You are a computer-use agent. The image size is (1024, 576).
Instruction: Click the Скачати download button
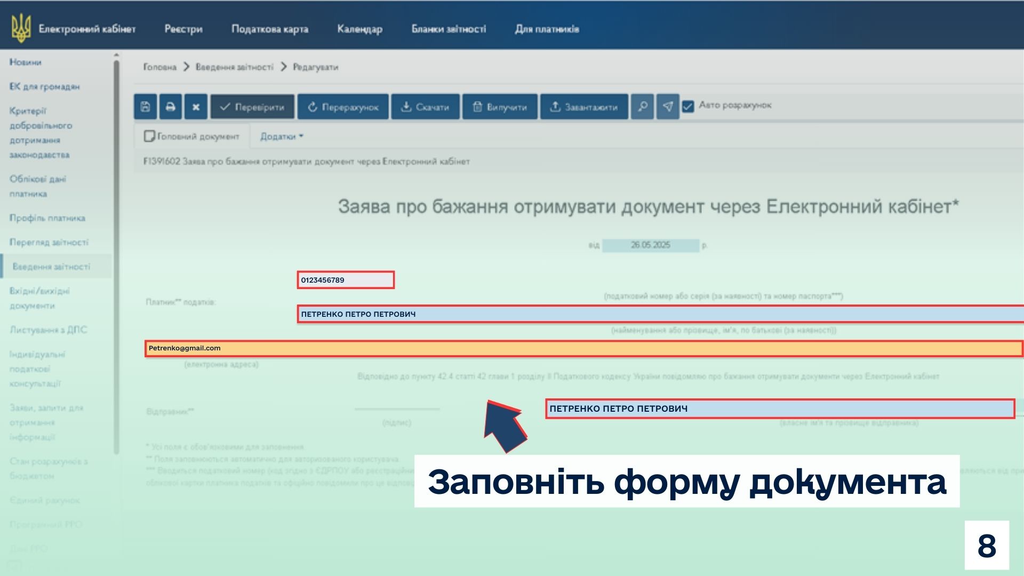pyautogui.click(x=425, y=107)
